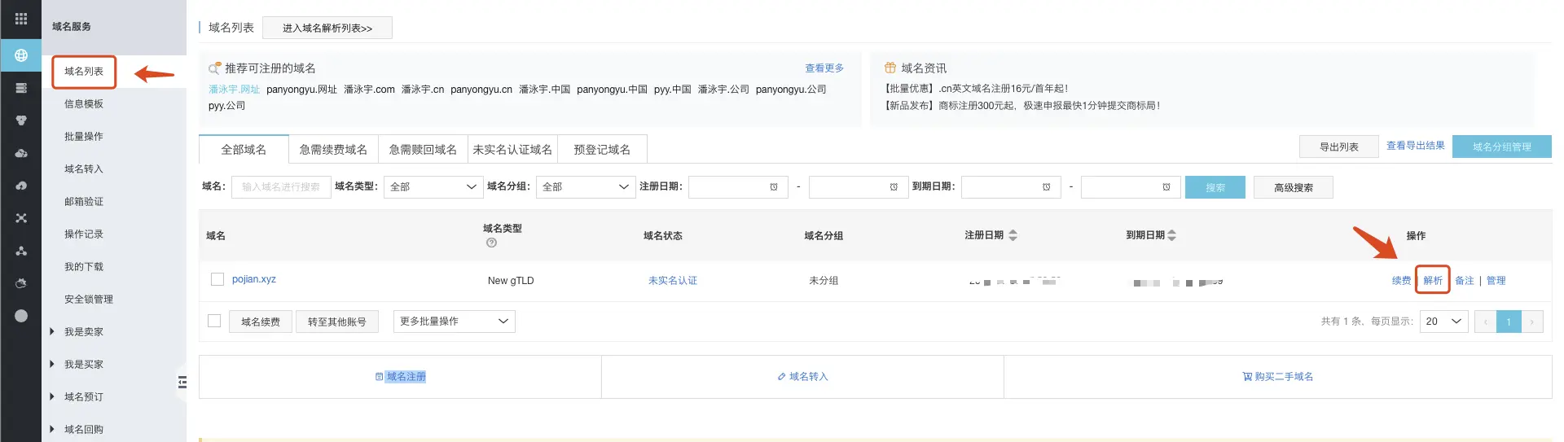Click 未实名认证 status link

coord(673,281)
